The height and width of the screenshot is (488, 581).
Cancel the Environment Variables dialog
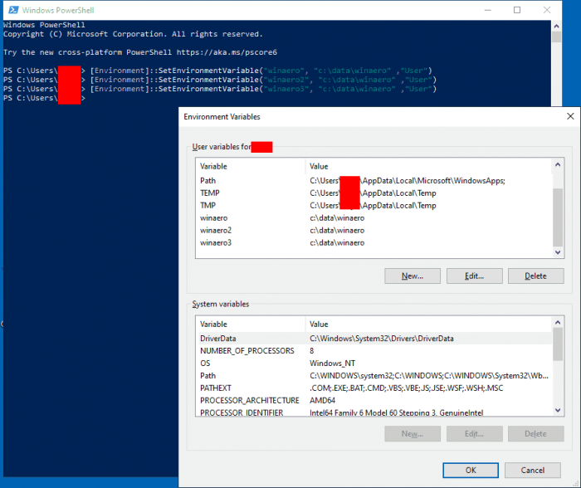pyautogui.click(x=535, y=470)
